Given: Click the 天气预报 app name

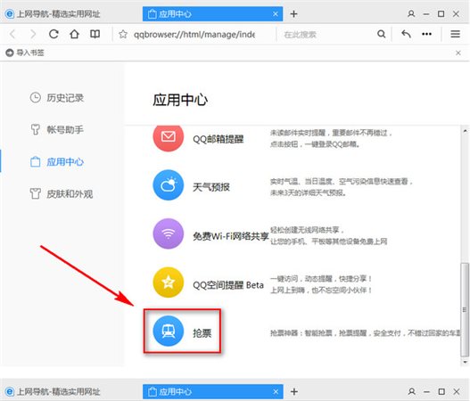Looking at the screenshot, I should click(x=211, y=187).
